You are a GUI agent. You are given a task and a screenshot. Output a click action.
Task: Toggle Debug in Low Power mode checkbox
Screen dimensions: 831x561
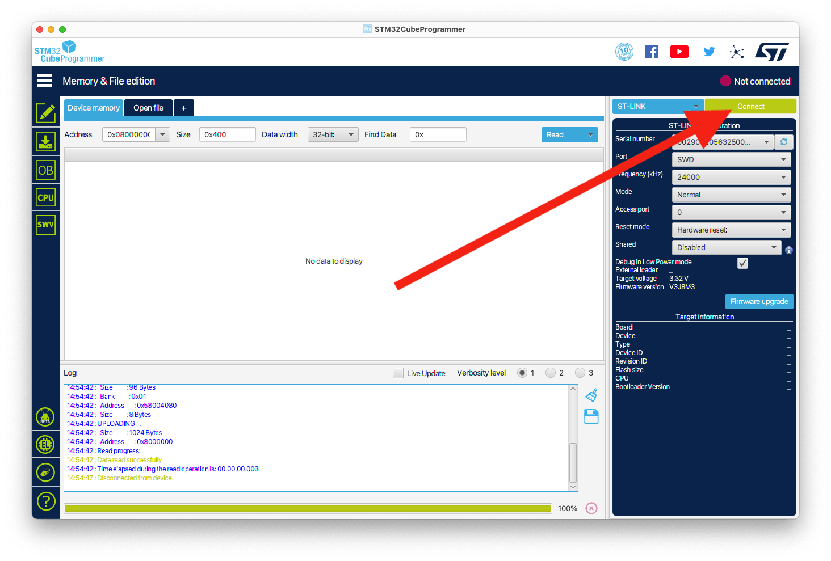coord(742,263)
